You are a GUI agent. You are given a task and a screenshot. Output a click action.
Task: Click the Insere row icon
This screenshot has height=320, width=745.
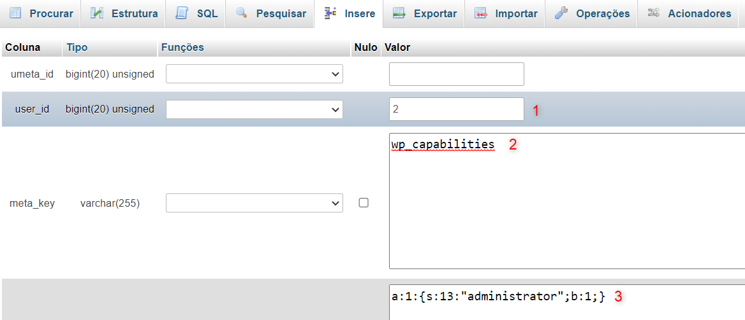click(x=330, y=13)
